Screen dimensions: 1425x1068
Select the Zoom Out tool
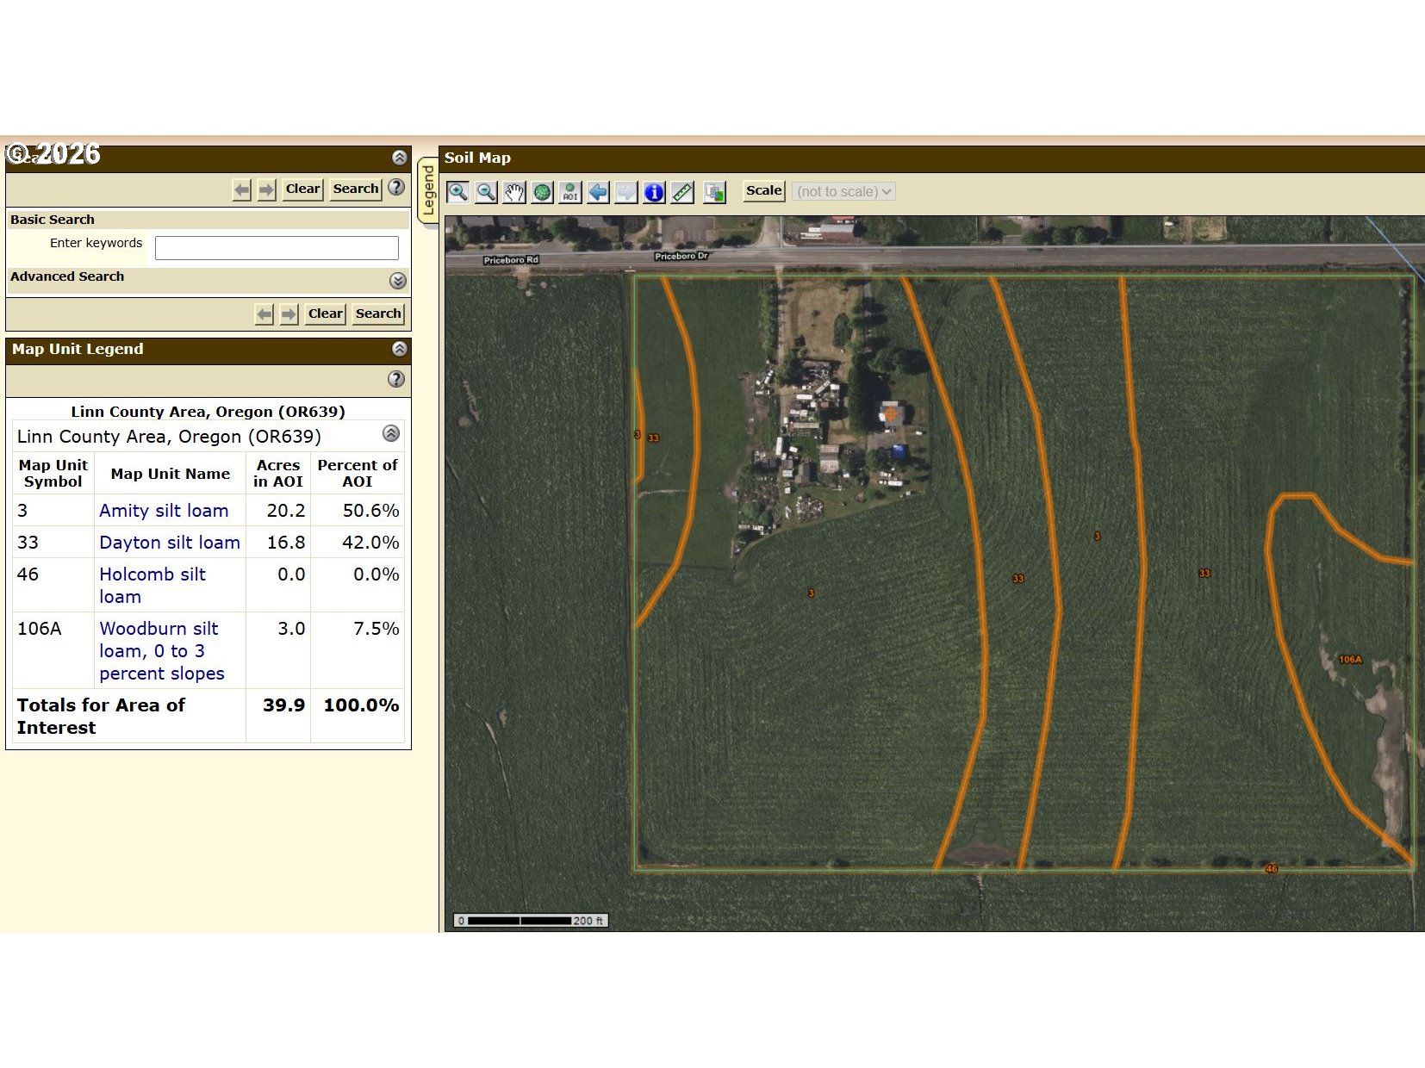(486, 192)
